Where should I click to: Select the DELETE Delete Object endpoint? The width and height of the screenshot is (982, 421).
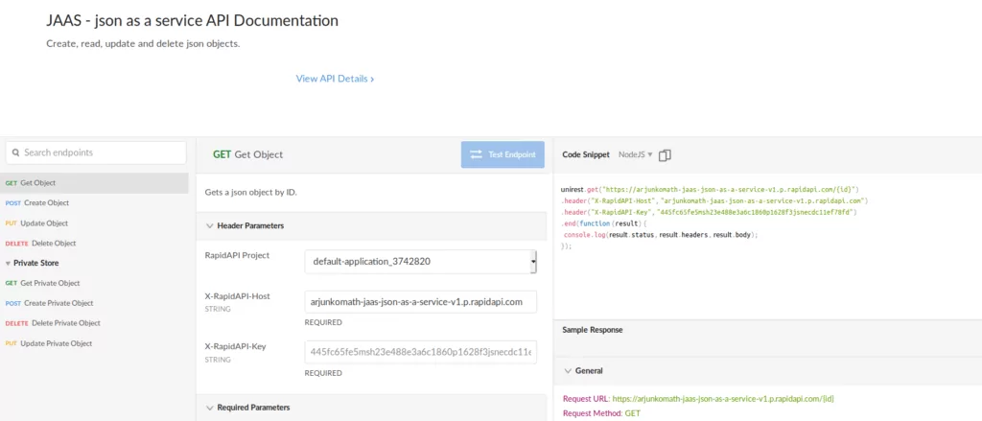pos(47,243)
